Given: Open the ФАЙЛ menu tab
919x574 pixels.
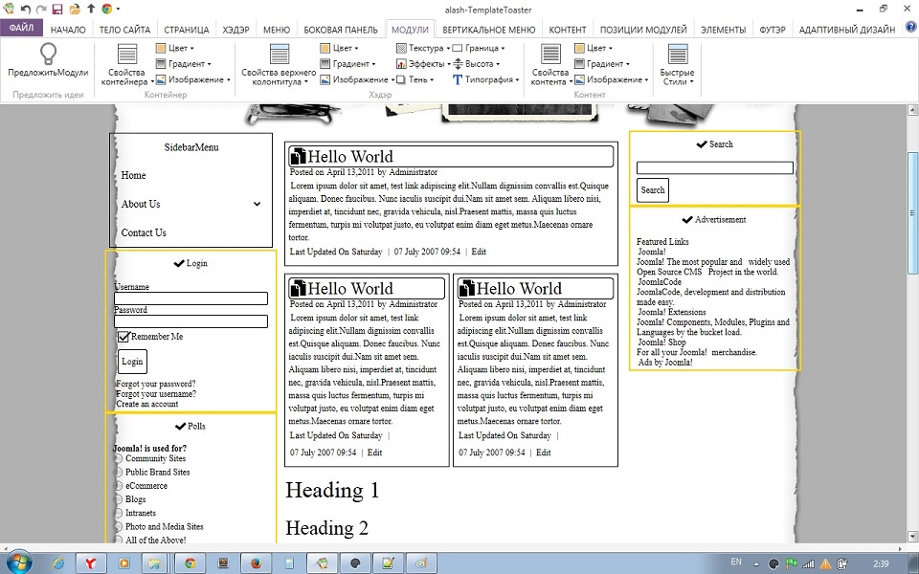Looking at the screenshot, I should [21, 30].
